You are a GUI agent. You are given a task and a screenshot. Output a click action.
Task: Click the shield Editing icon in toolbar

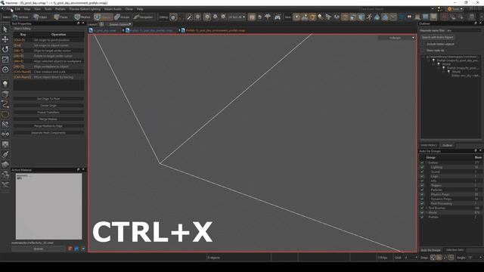point(173,17)
